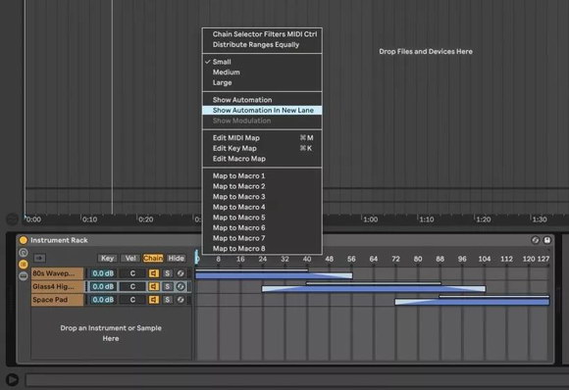Screen dimensions: 569x390
Task: Click hot-swap icon on Space Pad chain
Action: click(x=181, y=300)
